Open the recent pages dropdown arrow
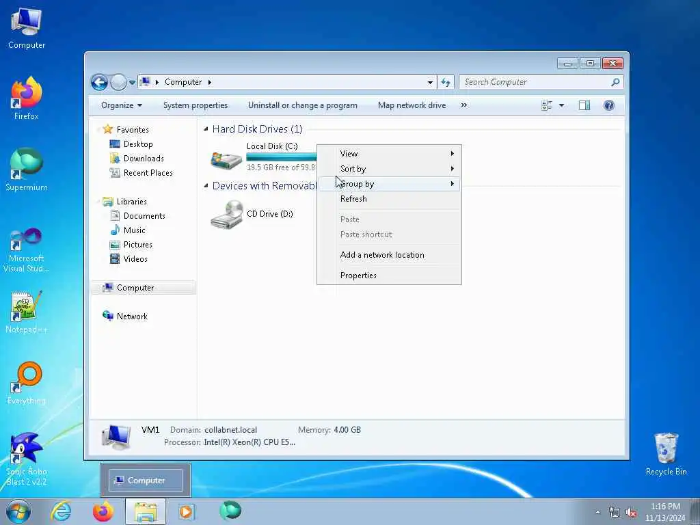700x525 pixels. coord(132,83)
